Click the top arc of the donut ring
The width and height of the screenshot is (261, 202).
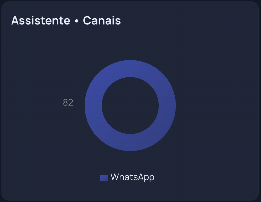[x=130, y=69]
